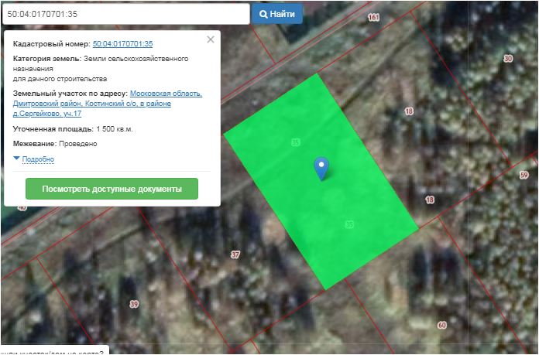
Task: Click the magnifying glass search icon
Action: point(264,14)
